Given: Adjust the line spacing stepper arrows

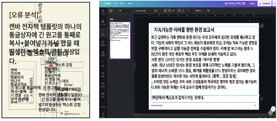Looking at the screenshot, I should pos(184,11).
